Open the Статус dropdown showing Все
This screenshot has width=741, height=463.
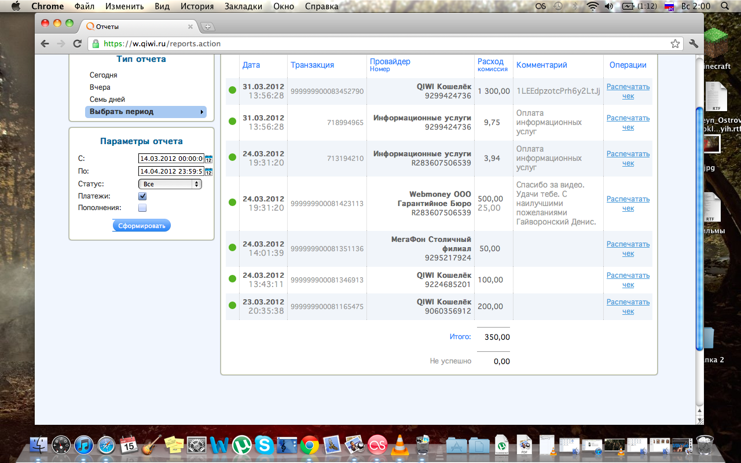pos(170,184)
